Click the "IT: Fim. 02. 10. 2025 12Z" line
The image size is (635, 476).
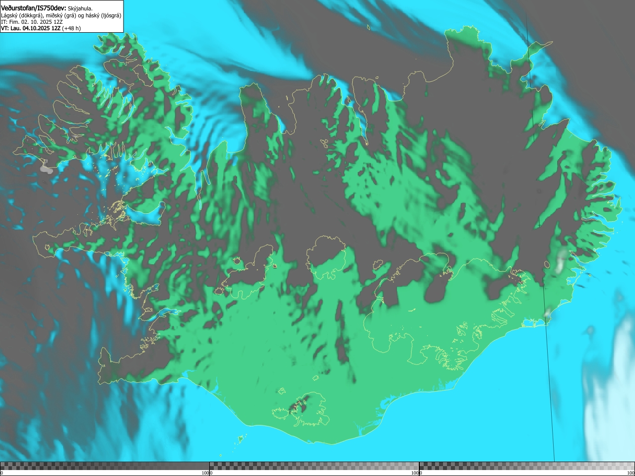pyautogui.click(x=32, y=22)
